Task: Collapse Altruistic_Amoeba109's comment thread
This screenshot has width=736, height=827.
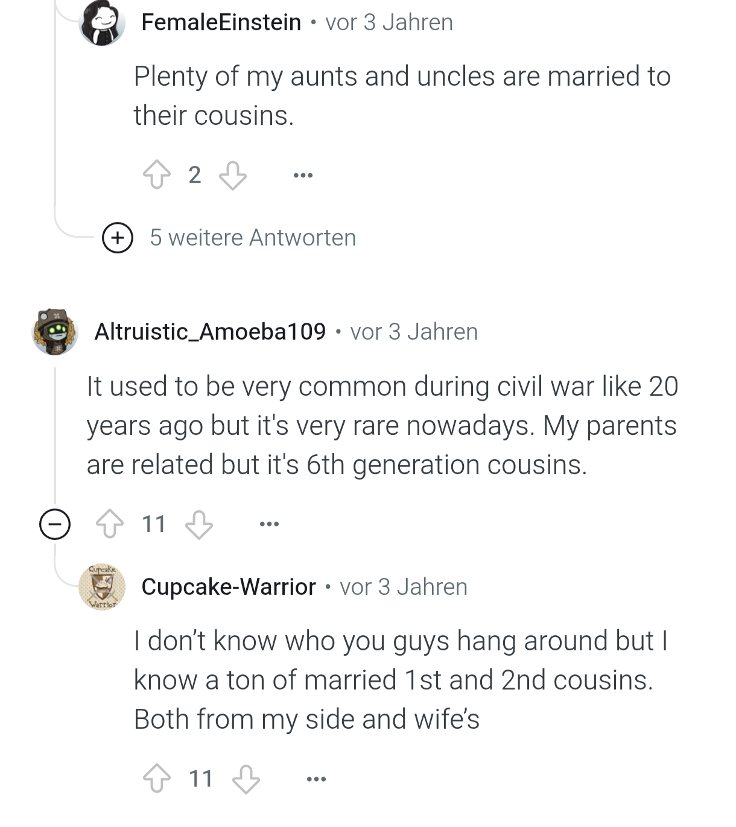Action: click(x=55, y=524)
